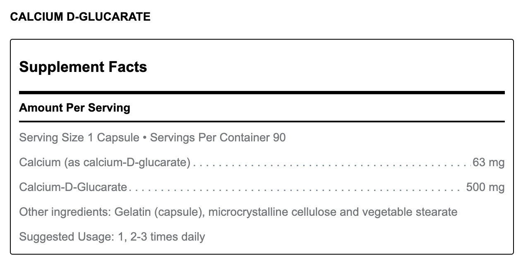Click the vegetable stearate text
Screen dimensions: 528x272
pyautogui.click(x=410, y=212)
